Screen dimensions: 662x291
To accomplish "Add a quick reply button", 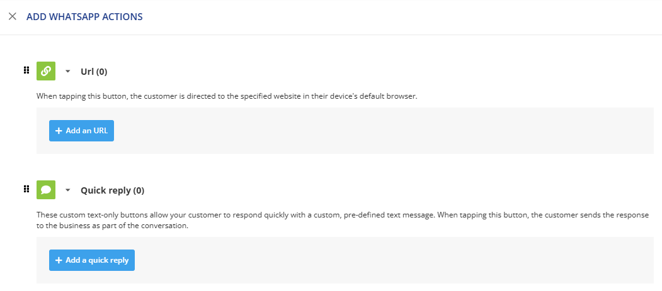I will 92,260.
